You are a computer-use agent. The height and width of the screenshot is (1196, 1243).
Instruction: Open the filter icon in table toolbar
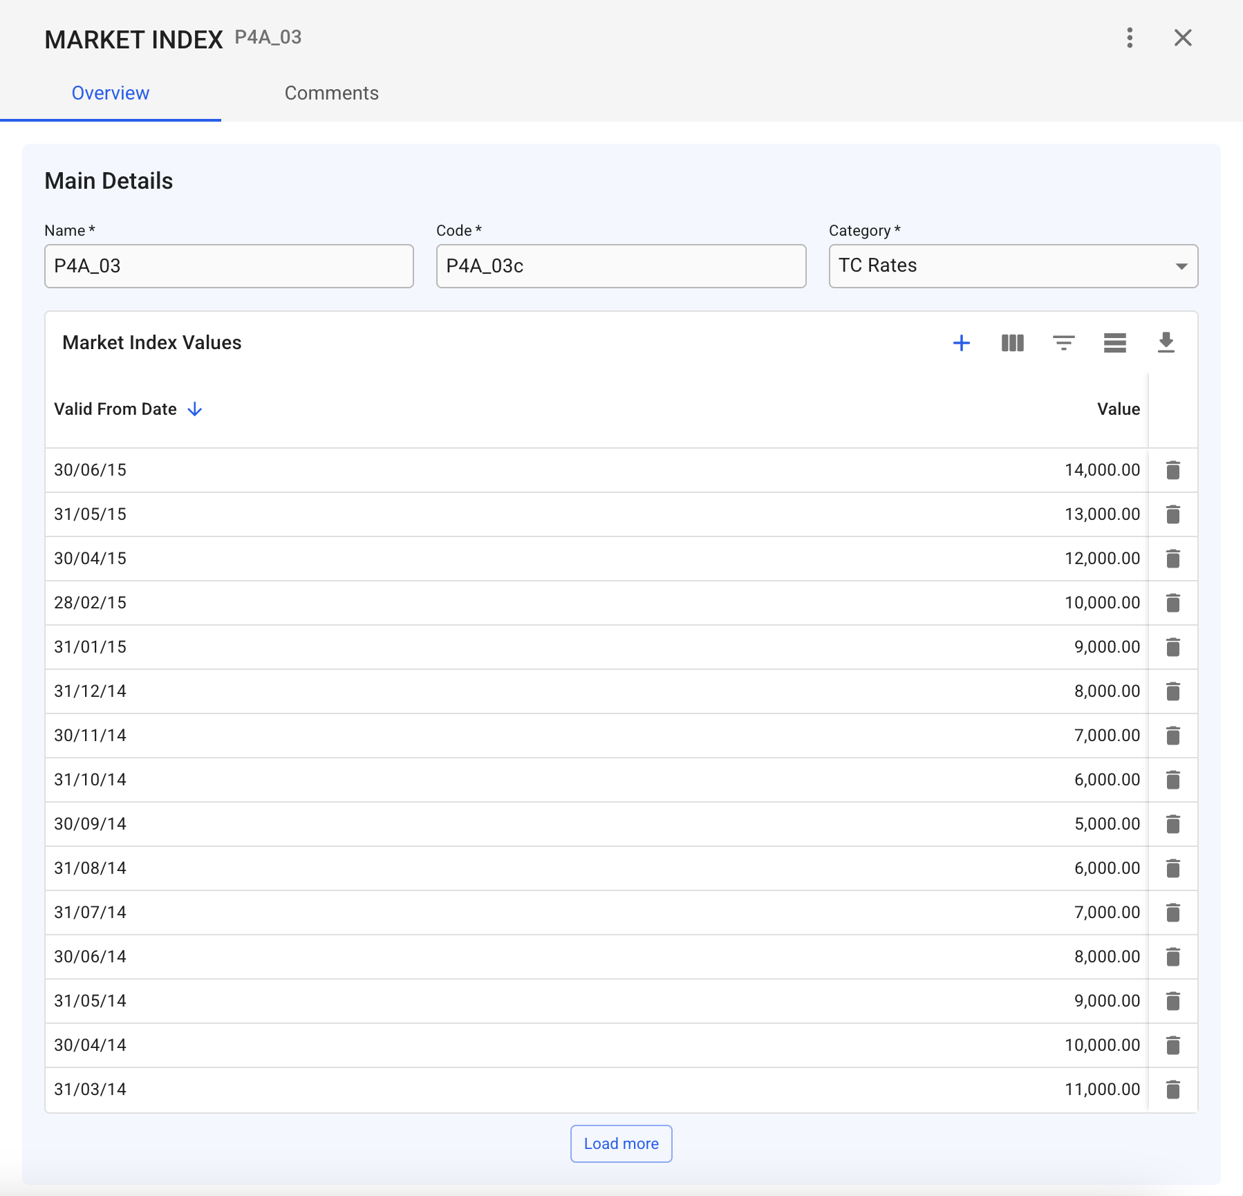pyautogui.click(x=1063, y=343)
